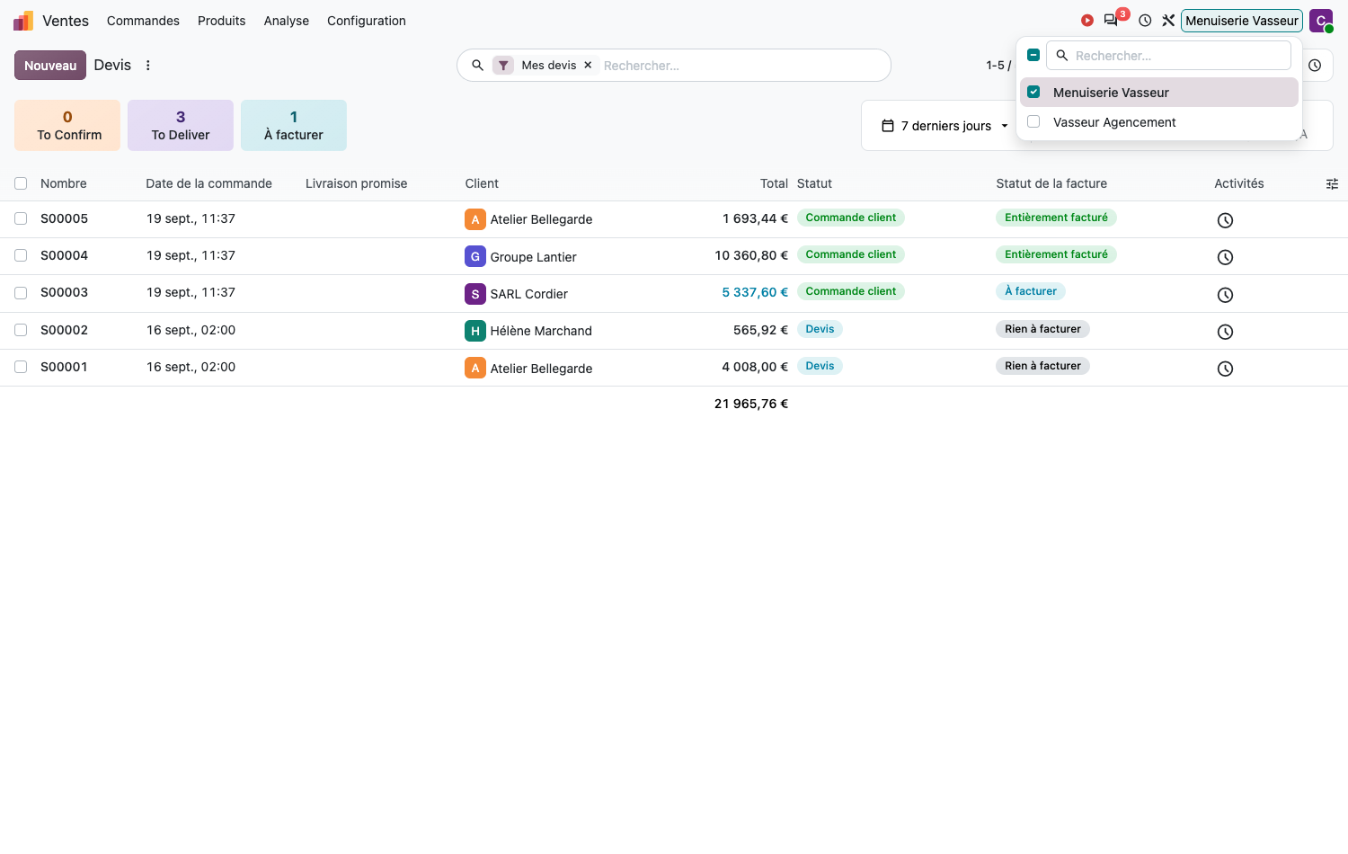Open the Configuration menu
This screenshot has width=1348, height=854.
366,21
